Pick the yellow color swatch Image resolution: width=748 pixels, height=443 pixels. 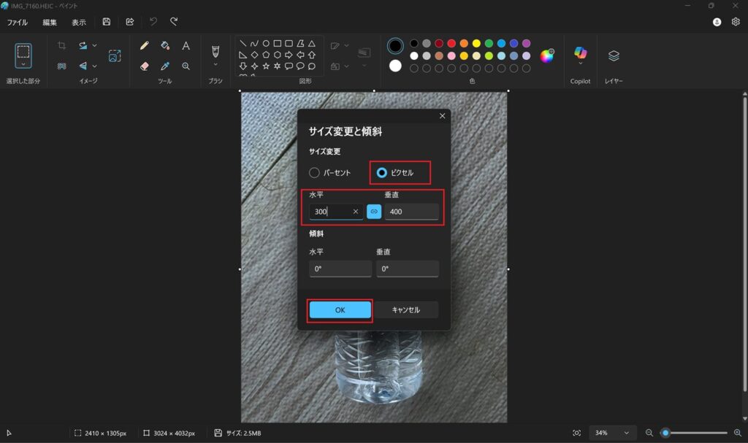(x=476, y=43)
